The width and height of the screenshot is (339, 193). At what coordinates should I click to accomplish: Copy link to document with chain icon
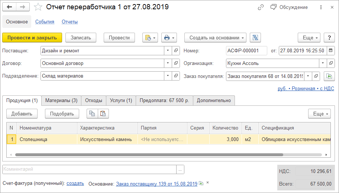tap(261, 7)
